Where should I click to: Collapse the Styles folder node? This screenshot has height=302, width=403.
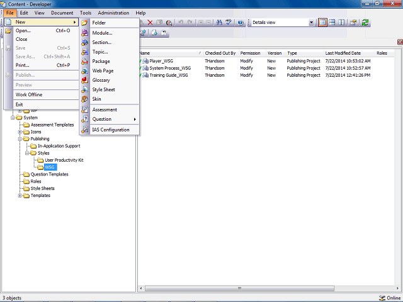[27, 153]
